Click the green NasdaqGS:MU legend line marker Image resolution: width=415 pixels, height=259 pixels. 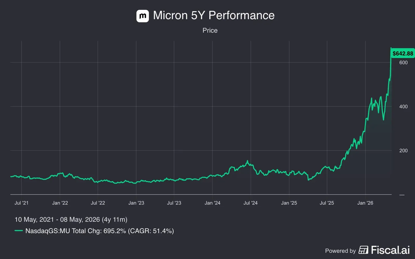[x=19, y=231]
